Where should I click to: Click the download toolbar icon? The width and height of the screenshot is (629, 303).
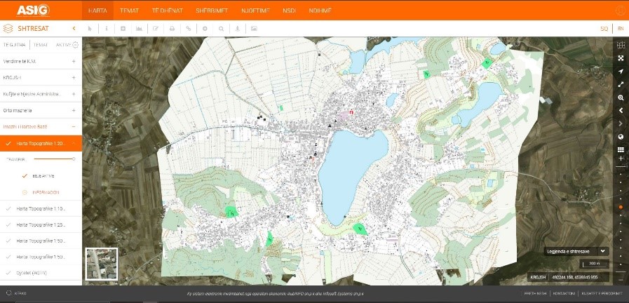(238, 29)
